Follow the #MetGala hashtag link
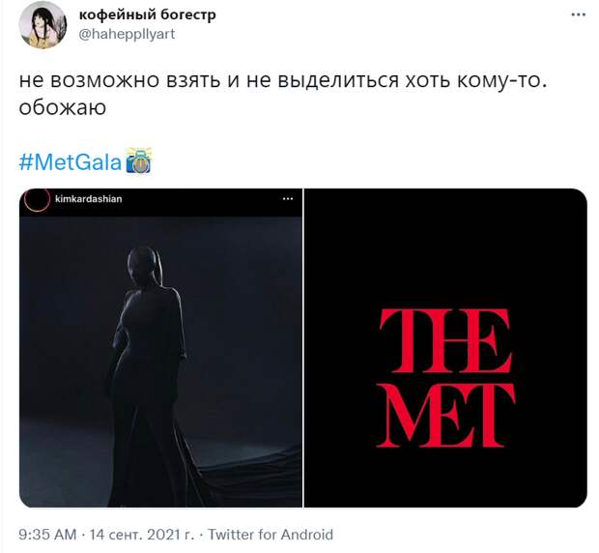 point(71,161)
